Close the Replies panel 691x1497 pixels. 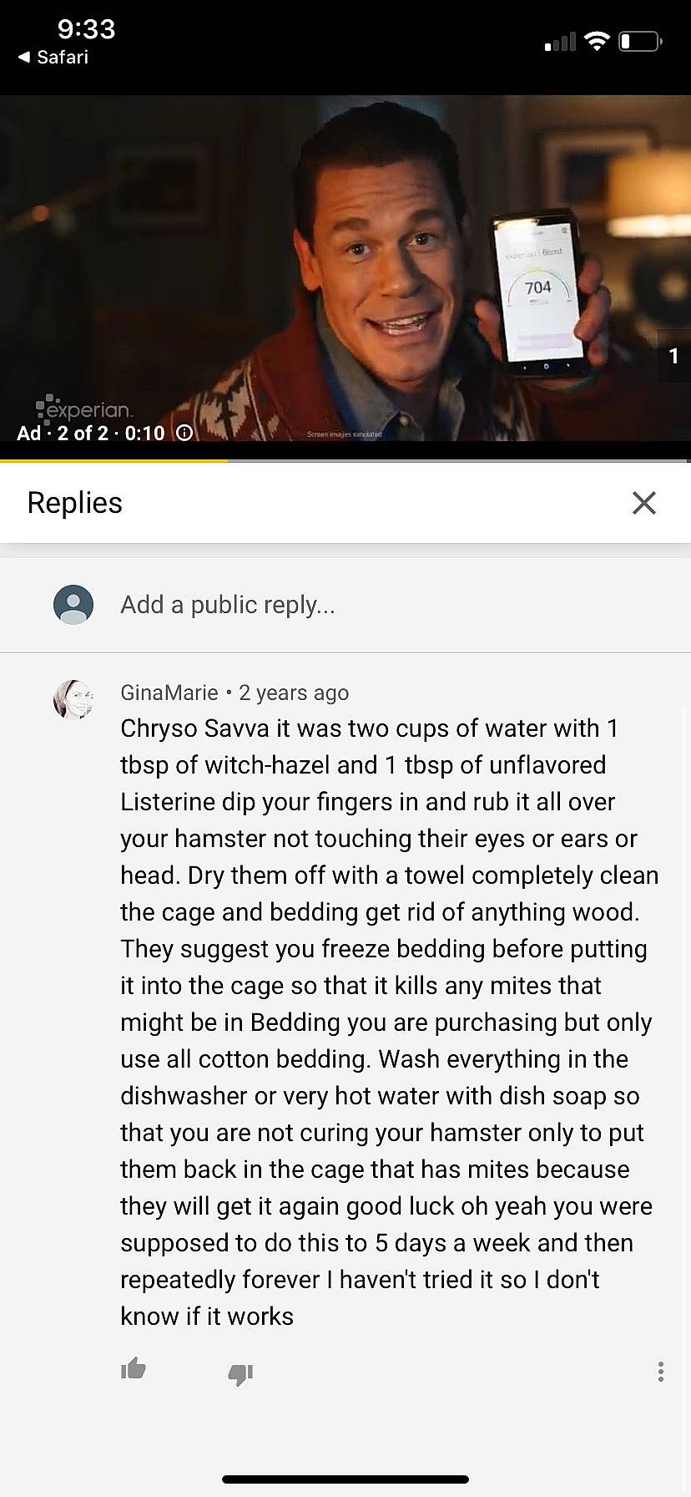[x=644, y=503]
